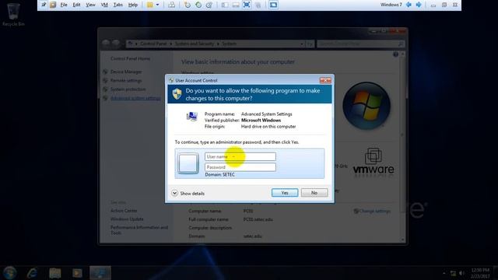Click the show/hide library view icon
This screenshot has height=280, width=498.
225,5
